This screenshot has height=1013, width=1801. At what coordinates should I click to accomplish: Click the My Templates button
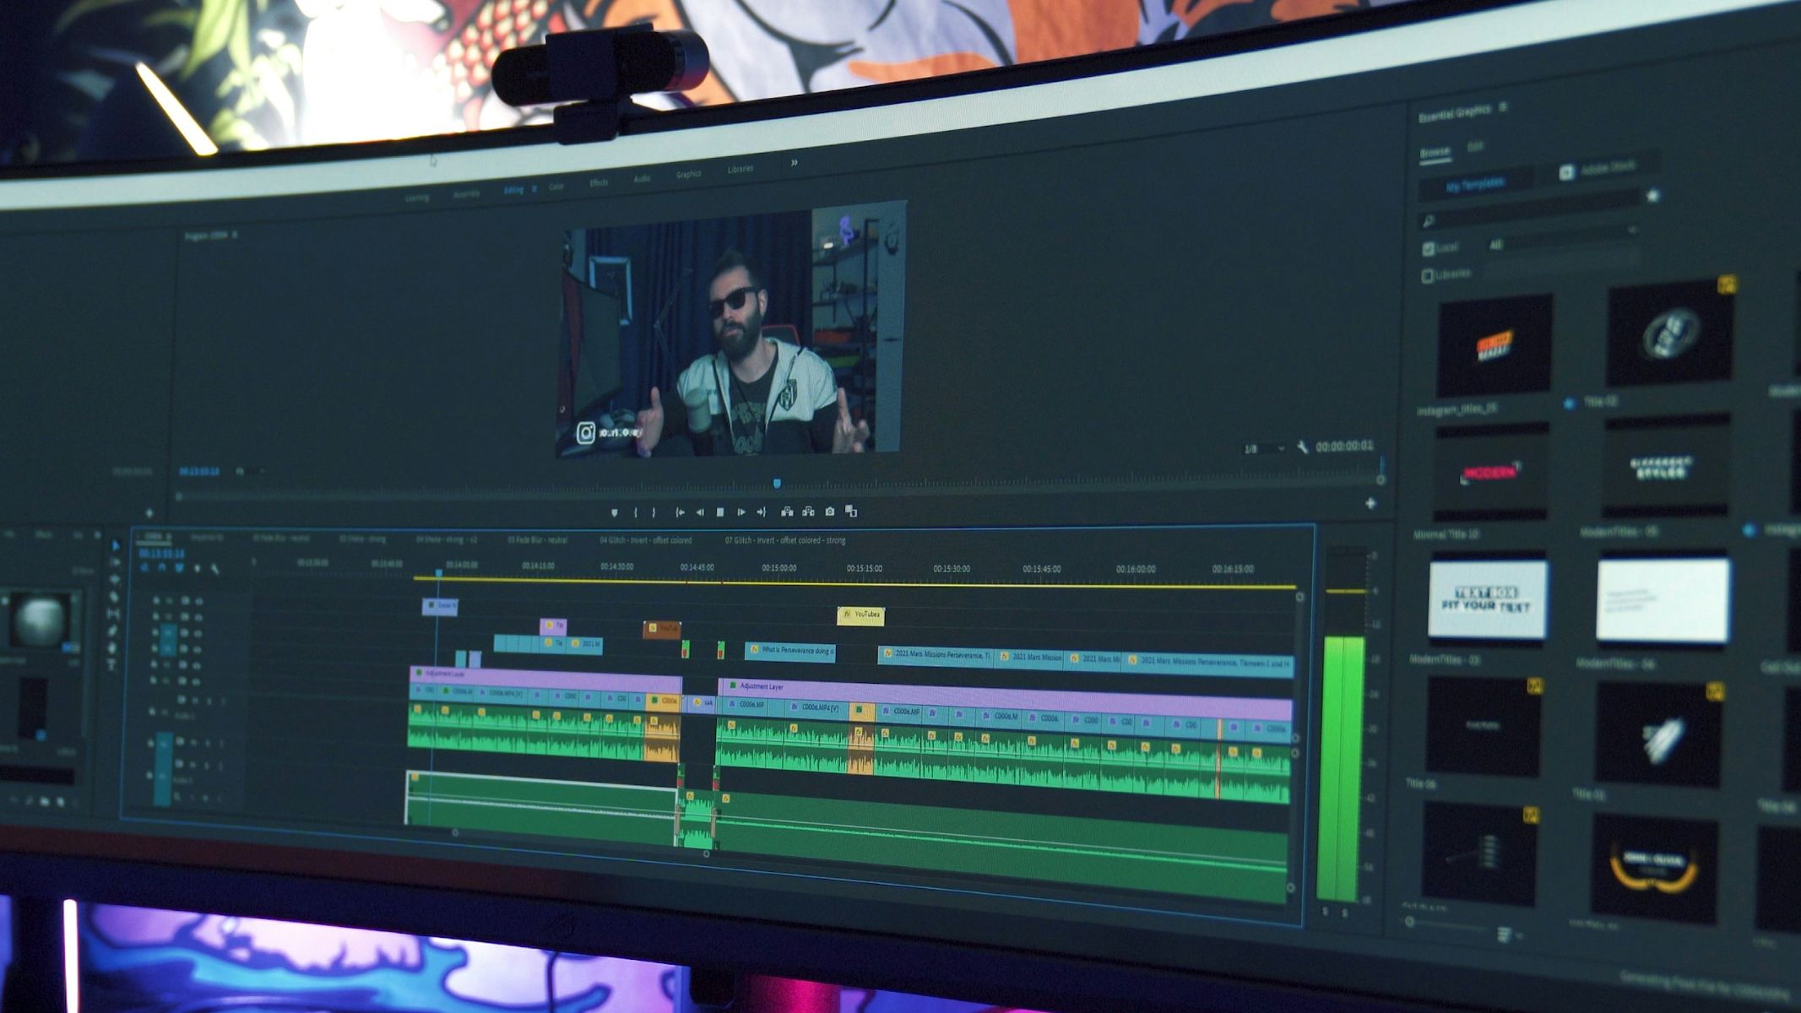tap(1474, 184)
